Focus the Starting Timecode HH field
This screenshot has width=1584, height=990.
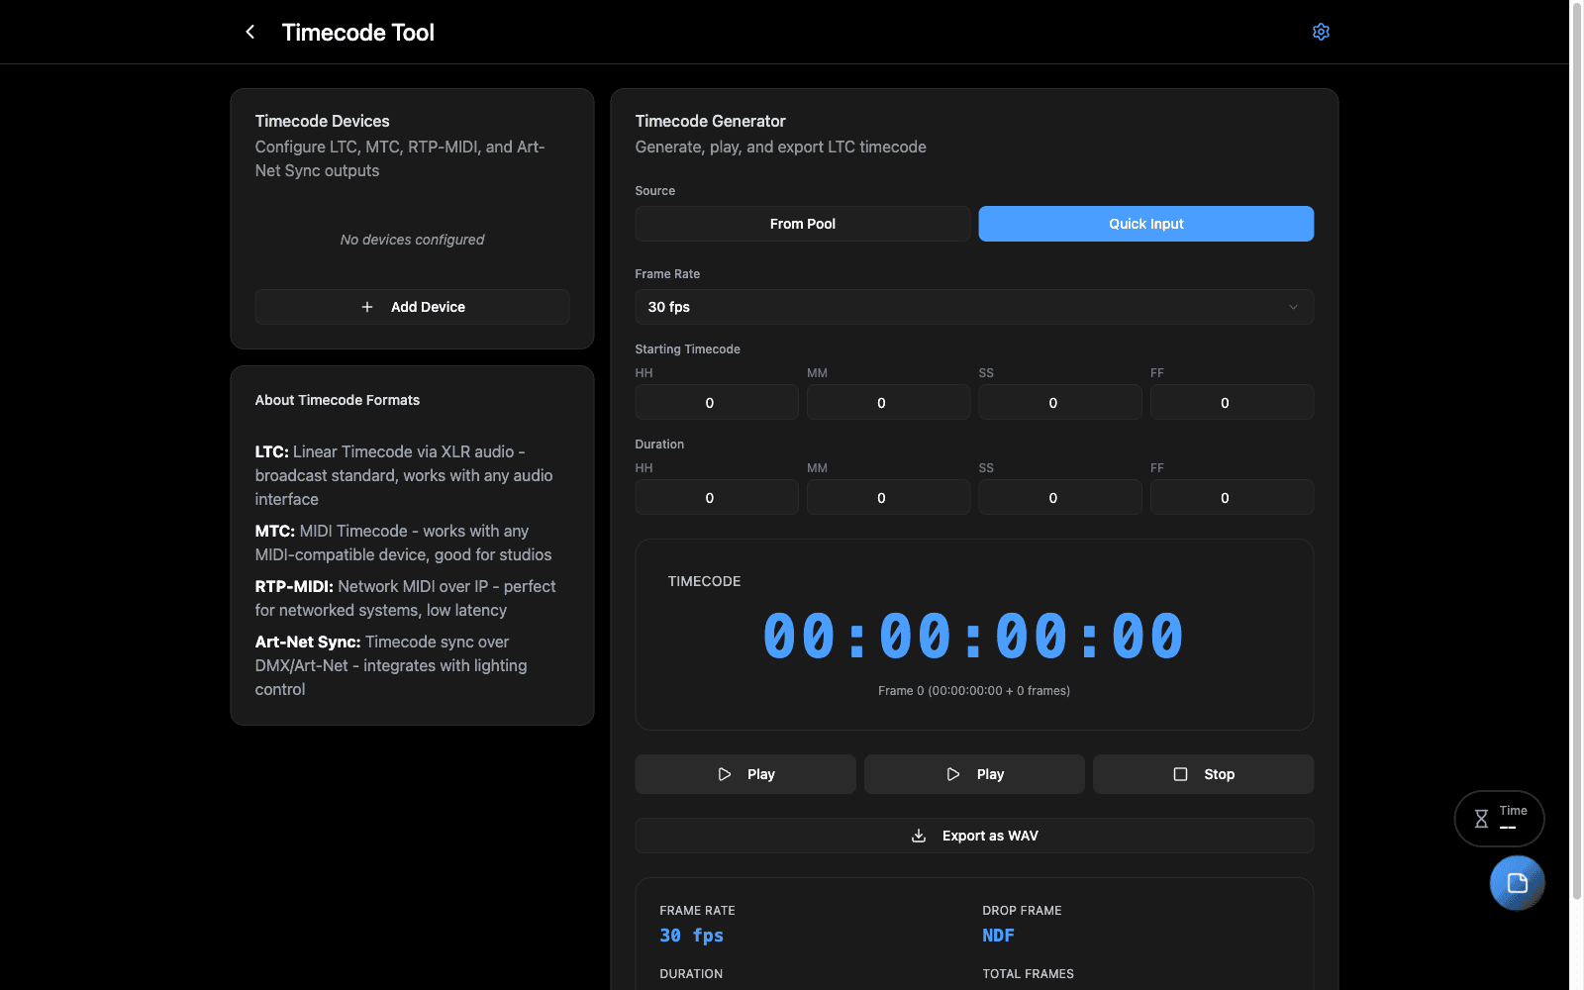coord(717,402)
